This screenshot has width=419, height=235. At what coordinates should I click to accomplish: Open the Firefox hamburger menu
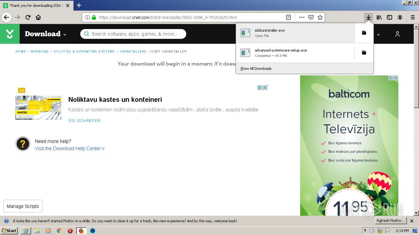click(x=412, y=17)
